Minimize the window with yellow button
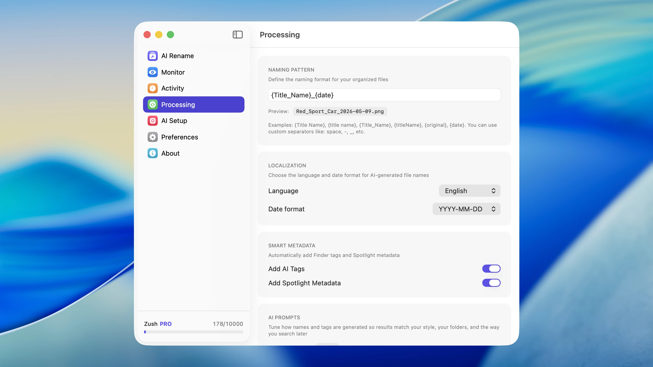 [x=159, y=35]
